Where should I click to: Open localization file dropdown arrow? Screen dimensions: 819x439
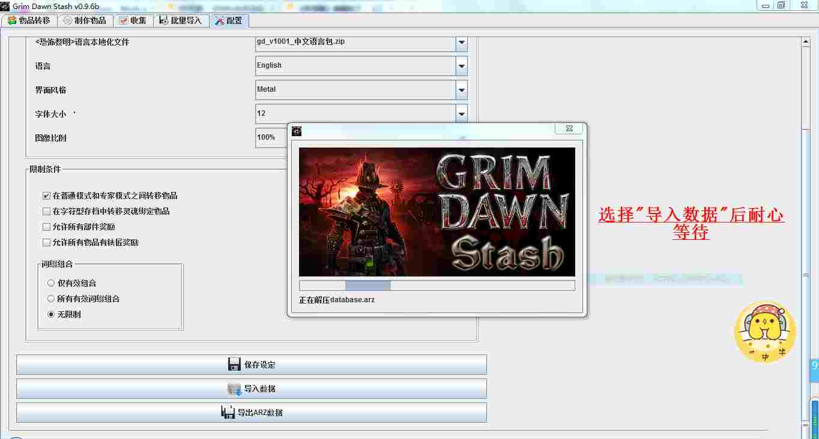tap(461, 43)
